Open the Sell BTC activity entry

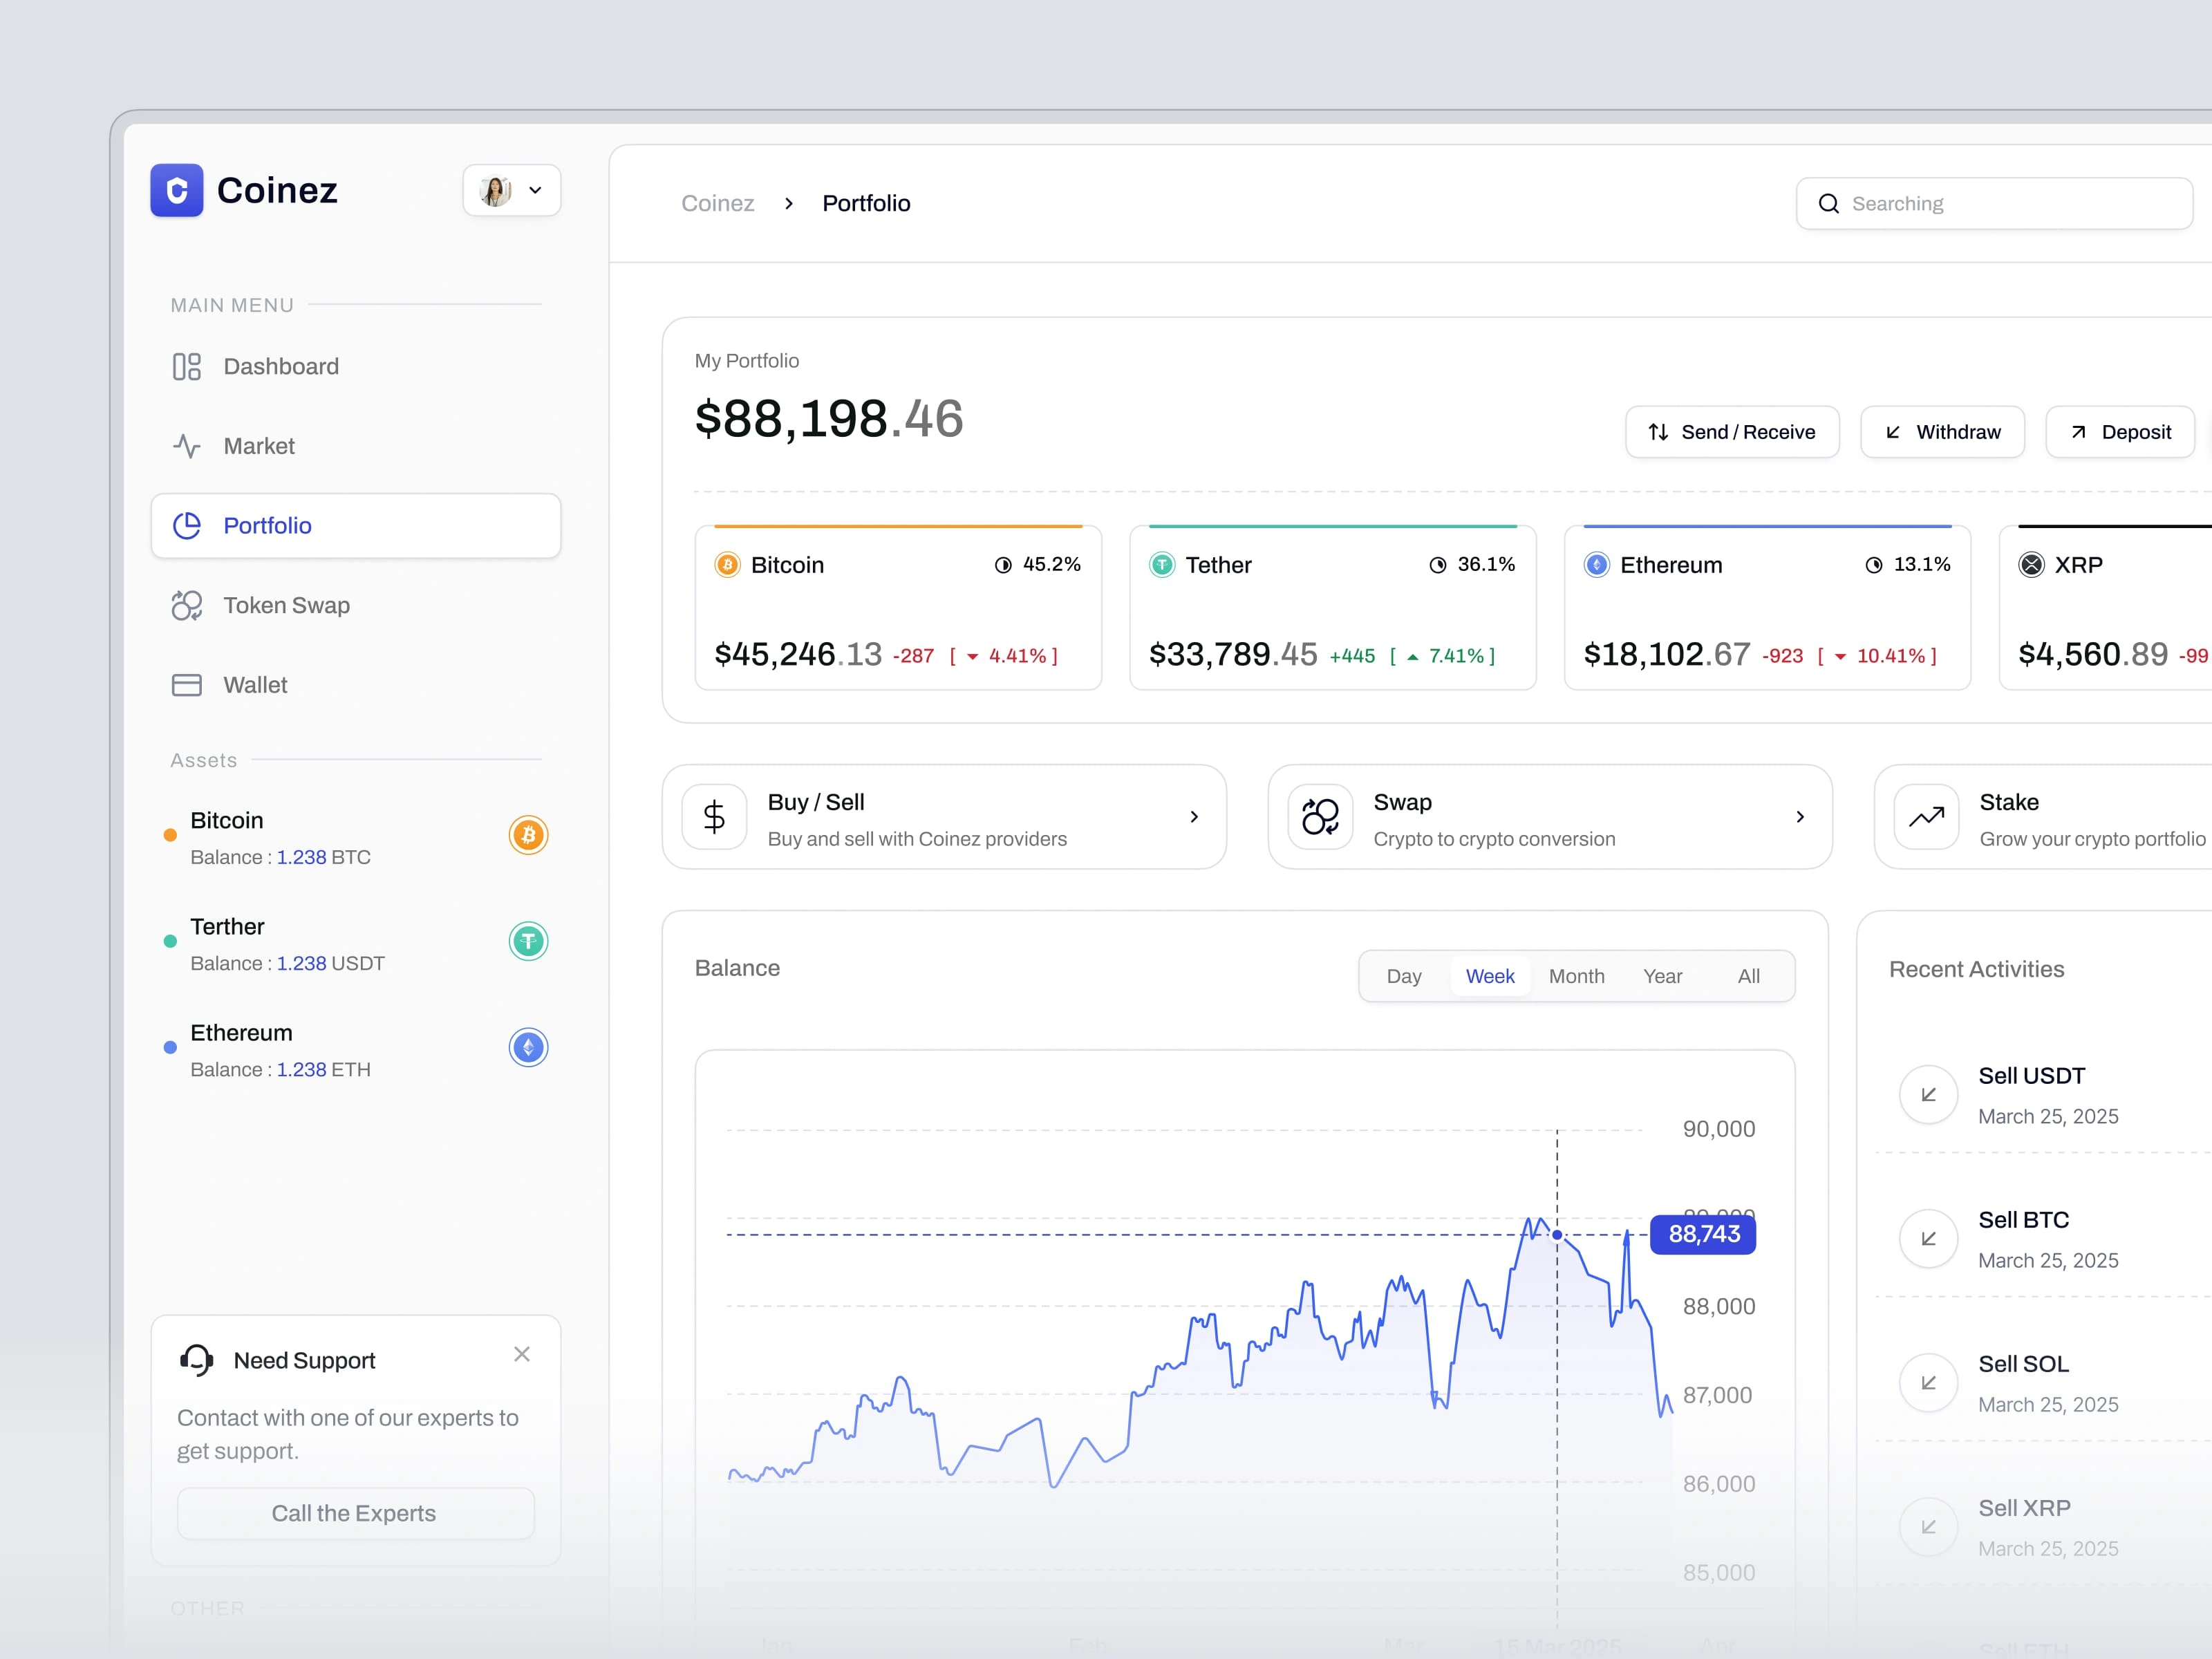click(x=2044, y=1239)
